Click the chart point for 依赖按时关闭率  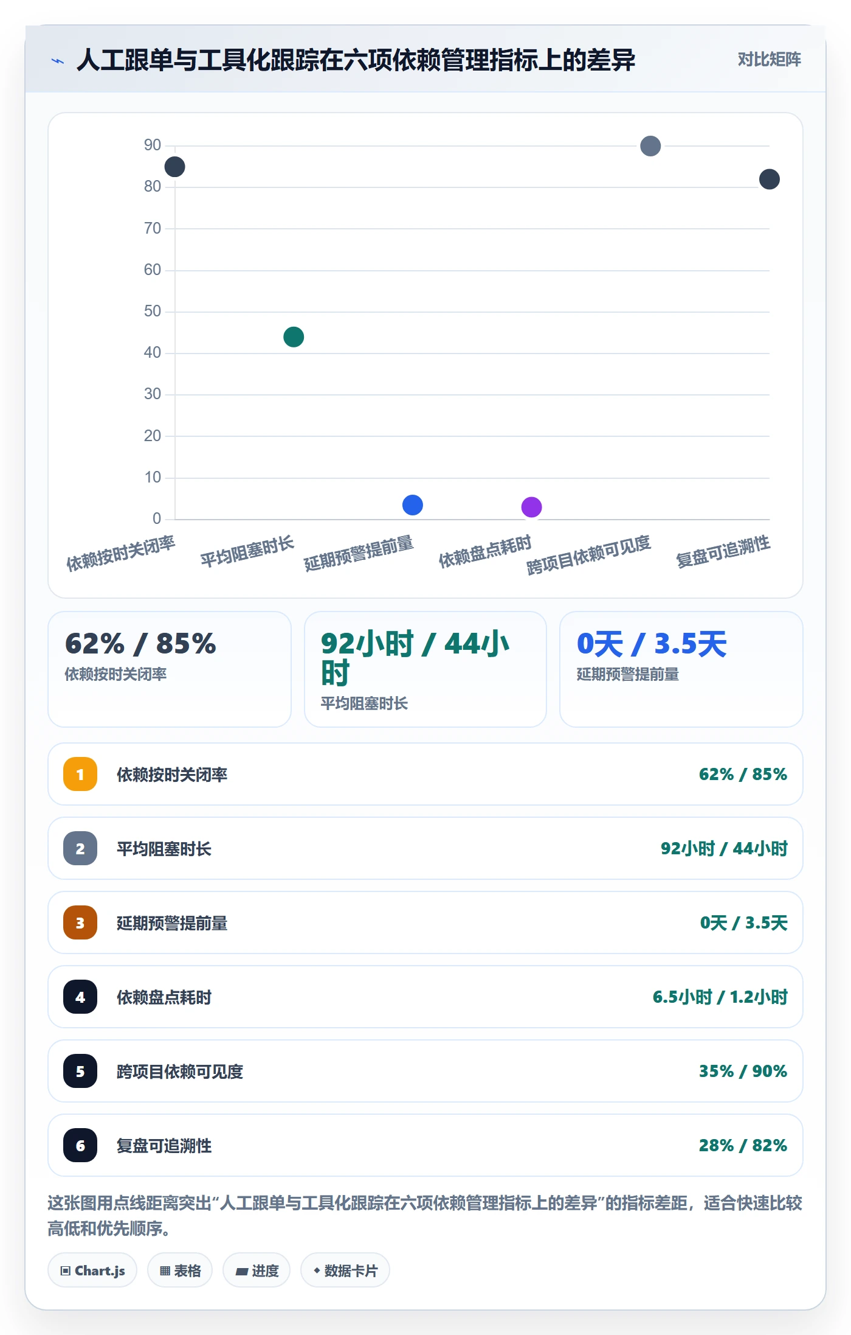(x=174, y=167)
